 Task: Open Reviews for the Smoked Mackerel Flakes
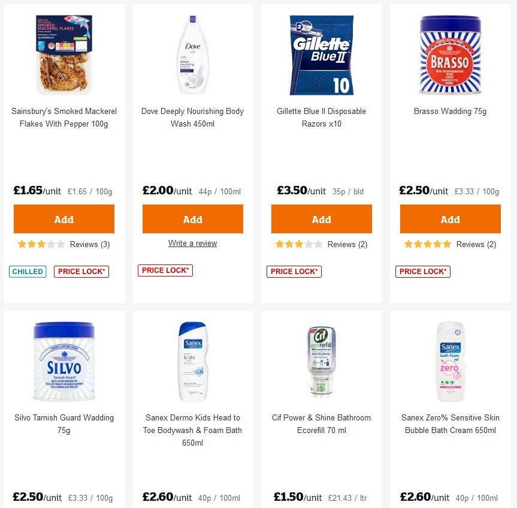[90, 244]
